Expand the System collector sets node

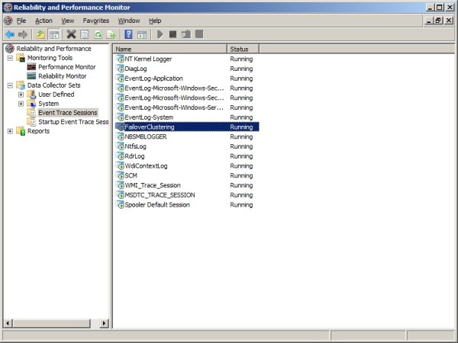click(x=21, y=104)
